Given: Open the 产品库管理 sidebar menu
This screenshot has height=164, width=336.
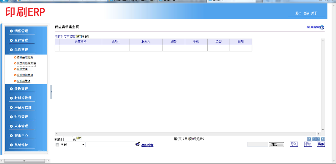Looking at the screenshot, I should click(23, 108).
